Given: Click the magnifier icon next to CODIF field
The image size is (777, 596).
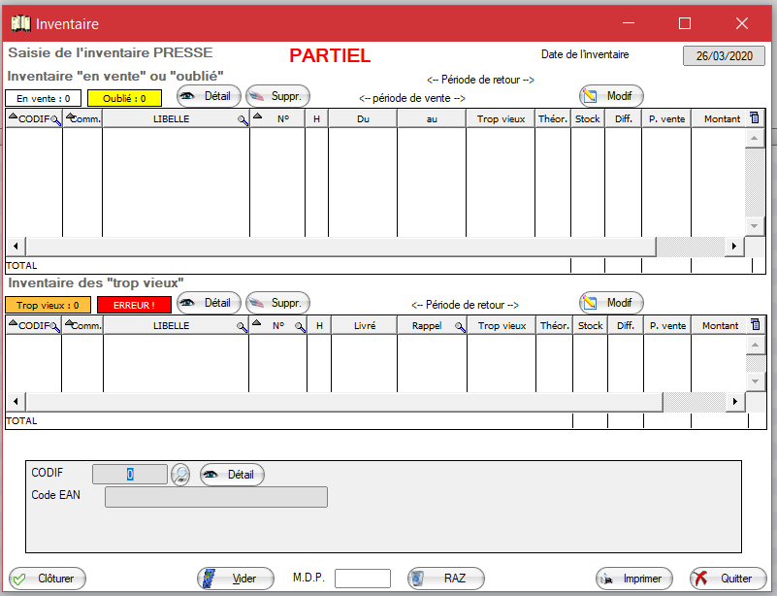Looking at the screenshot, I should point(181,475).
